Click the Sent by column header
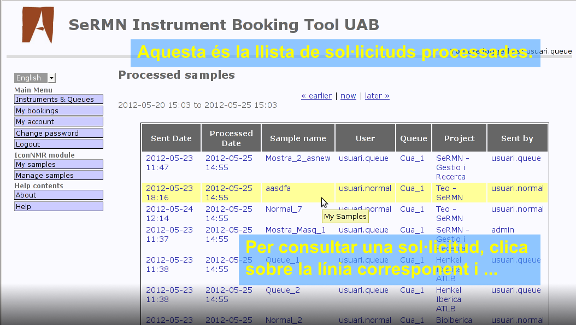Viewport: 576px width, 325px height. click(517, 138)
